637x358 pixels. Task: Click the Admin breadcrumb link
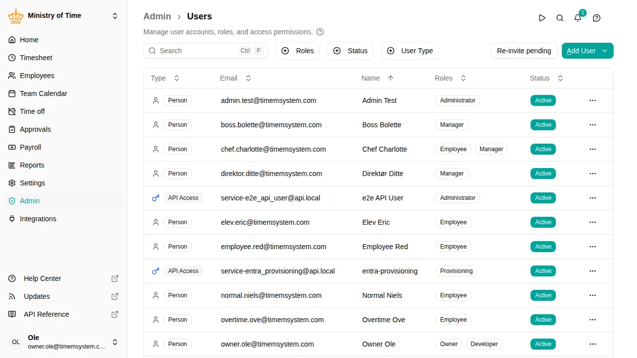[x=157, y=16]
